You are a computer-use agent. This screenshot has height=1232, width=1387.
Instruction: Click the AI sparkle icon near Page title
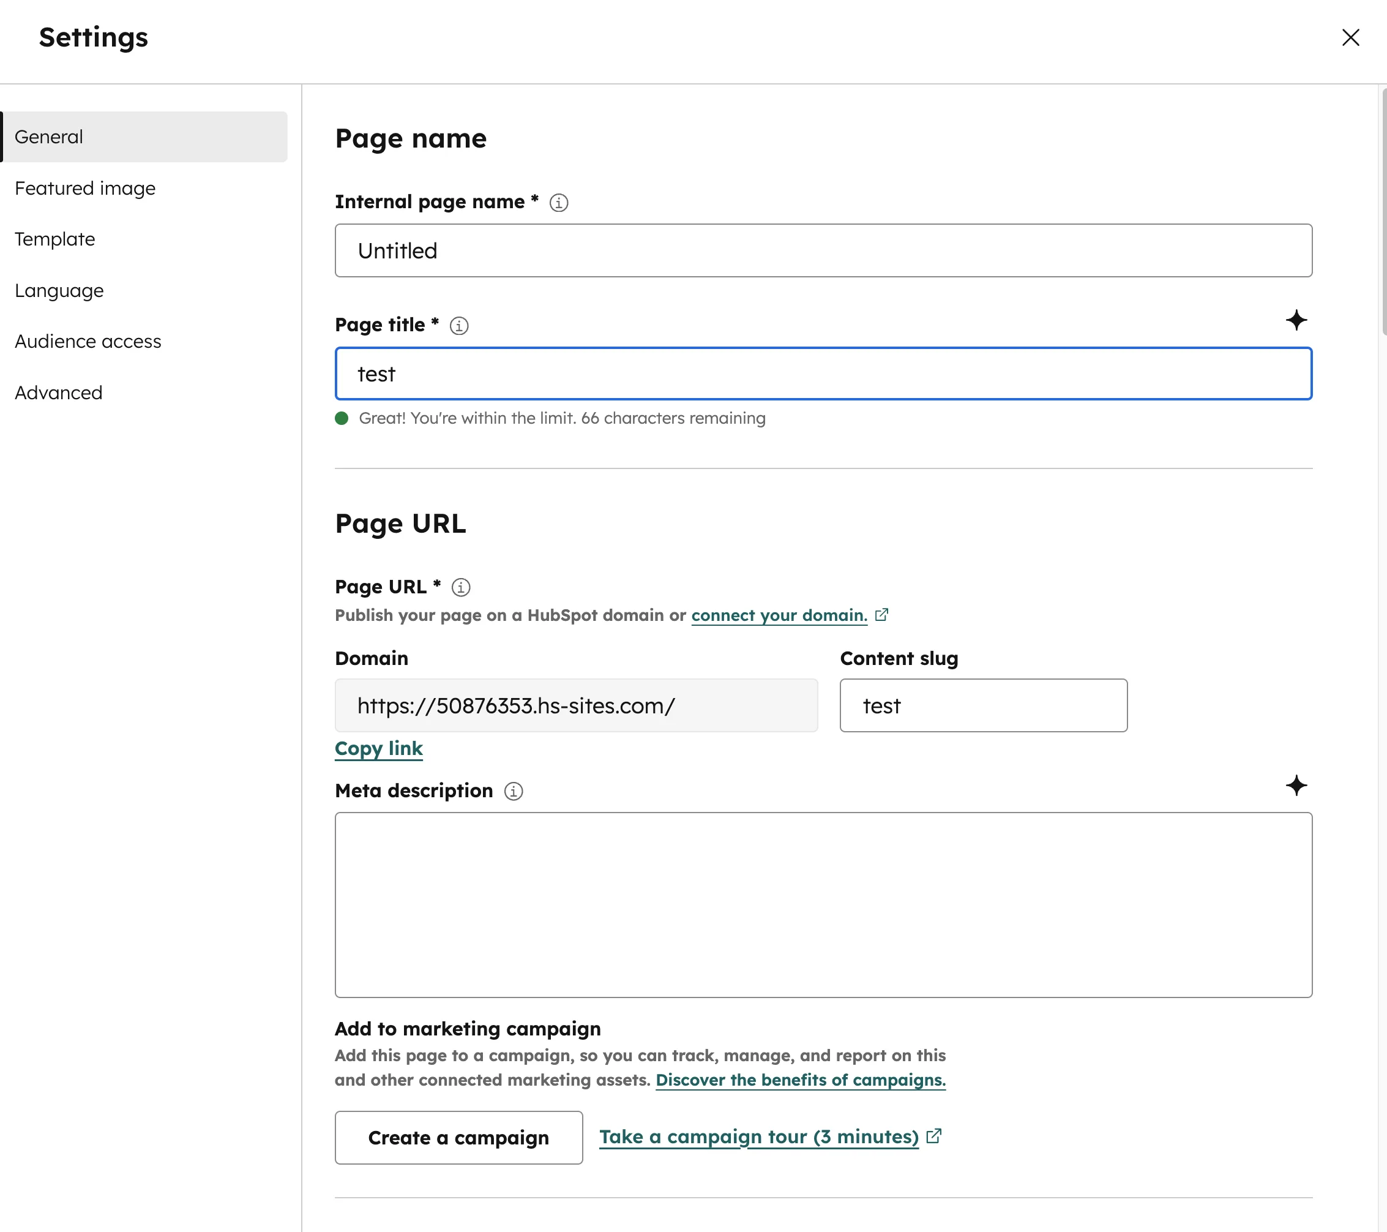(x=1297, y=320)
